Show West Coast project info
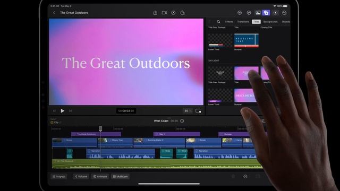 pos(182,121)
